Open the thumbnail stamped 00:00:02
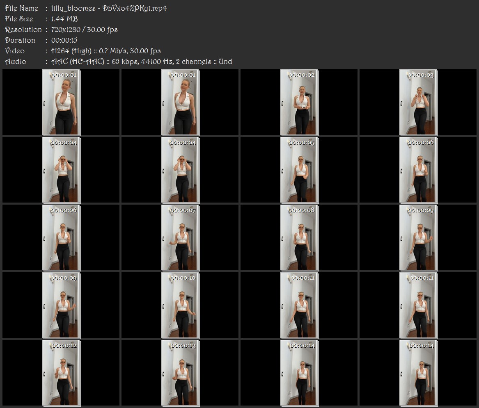The height and width of the screenshot is (408, 479). point(299,102)
